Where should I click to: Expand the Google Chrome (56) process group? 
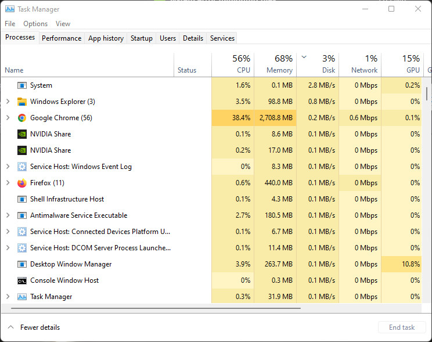tap(8, 118)
